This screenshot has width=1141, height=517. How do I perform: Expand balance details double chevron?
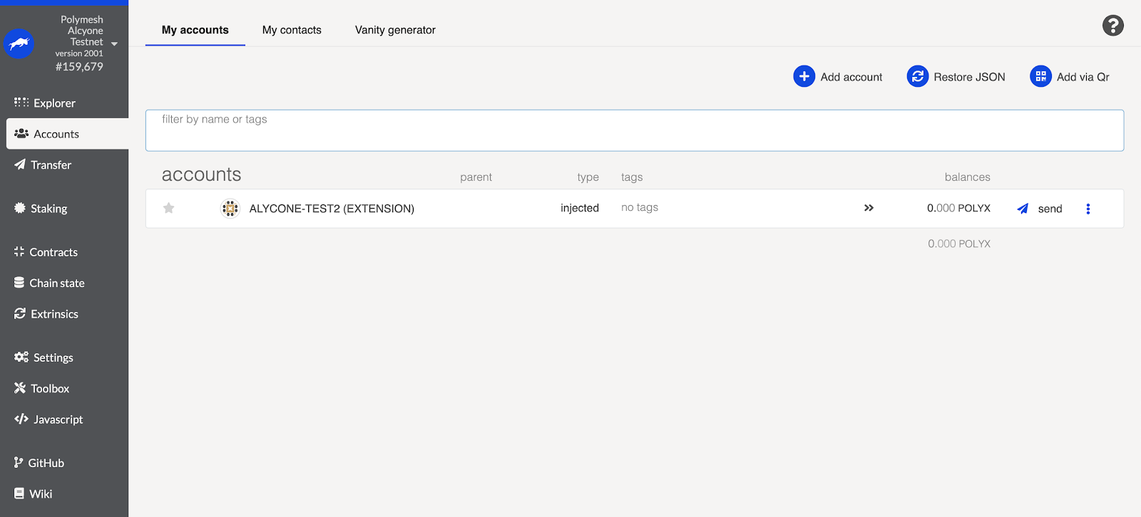coord(869,208)
